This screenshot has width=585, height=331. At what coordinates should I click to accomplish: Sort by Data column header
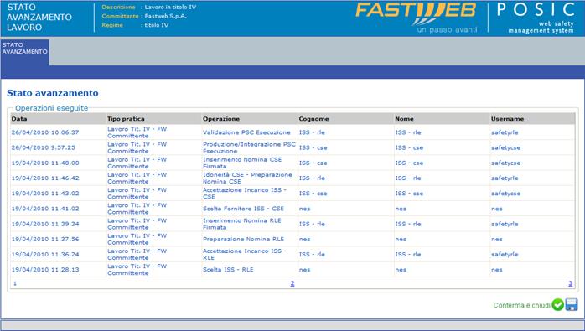19,119
